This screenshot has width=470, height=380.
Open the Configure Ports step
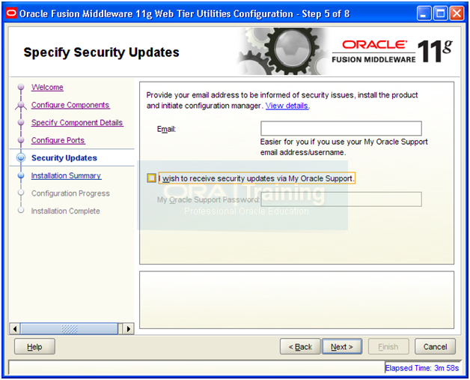(58, 140)
